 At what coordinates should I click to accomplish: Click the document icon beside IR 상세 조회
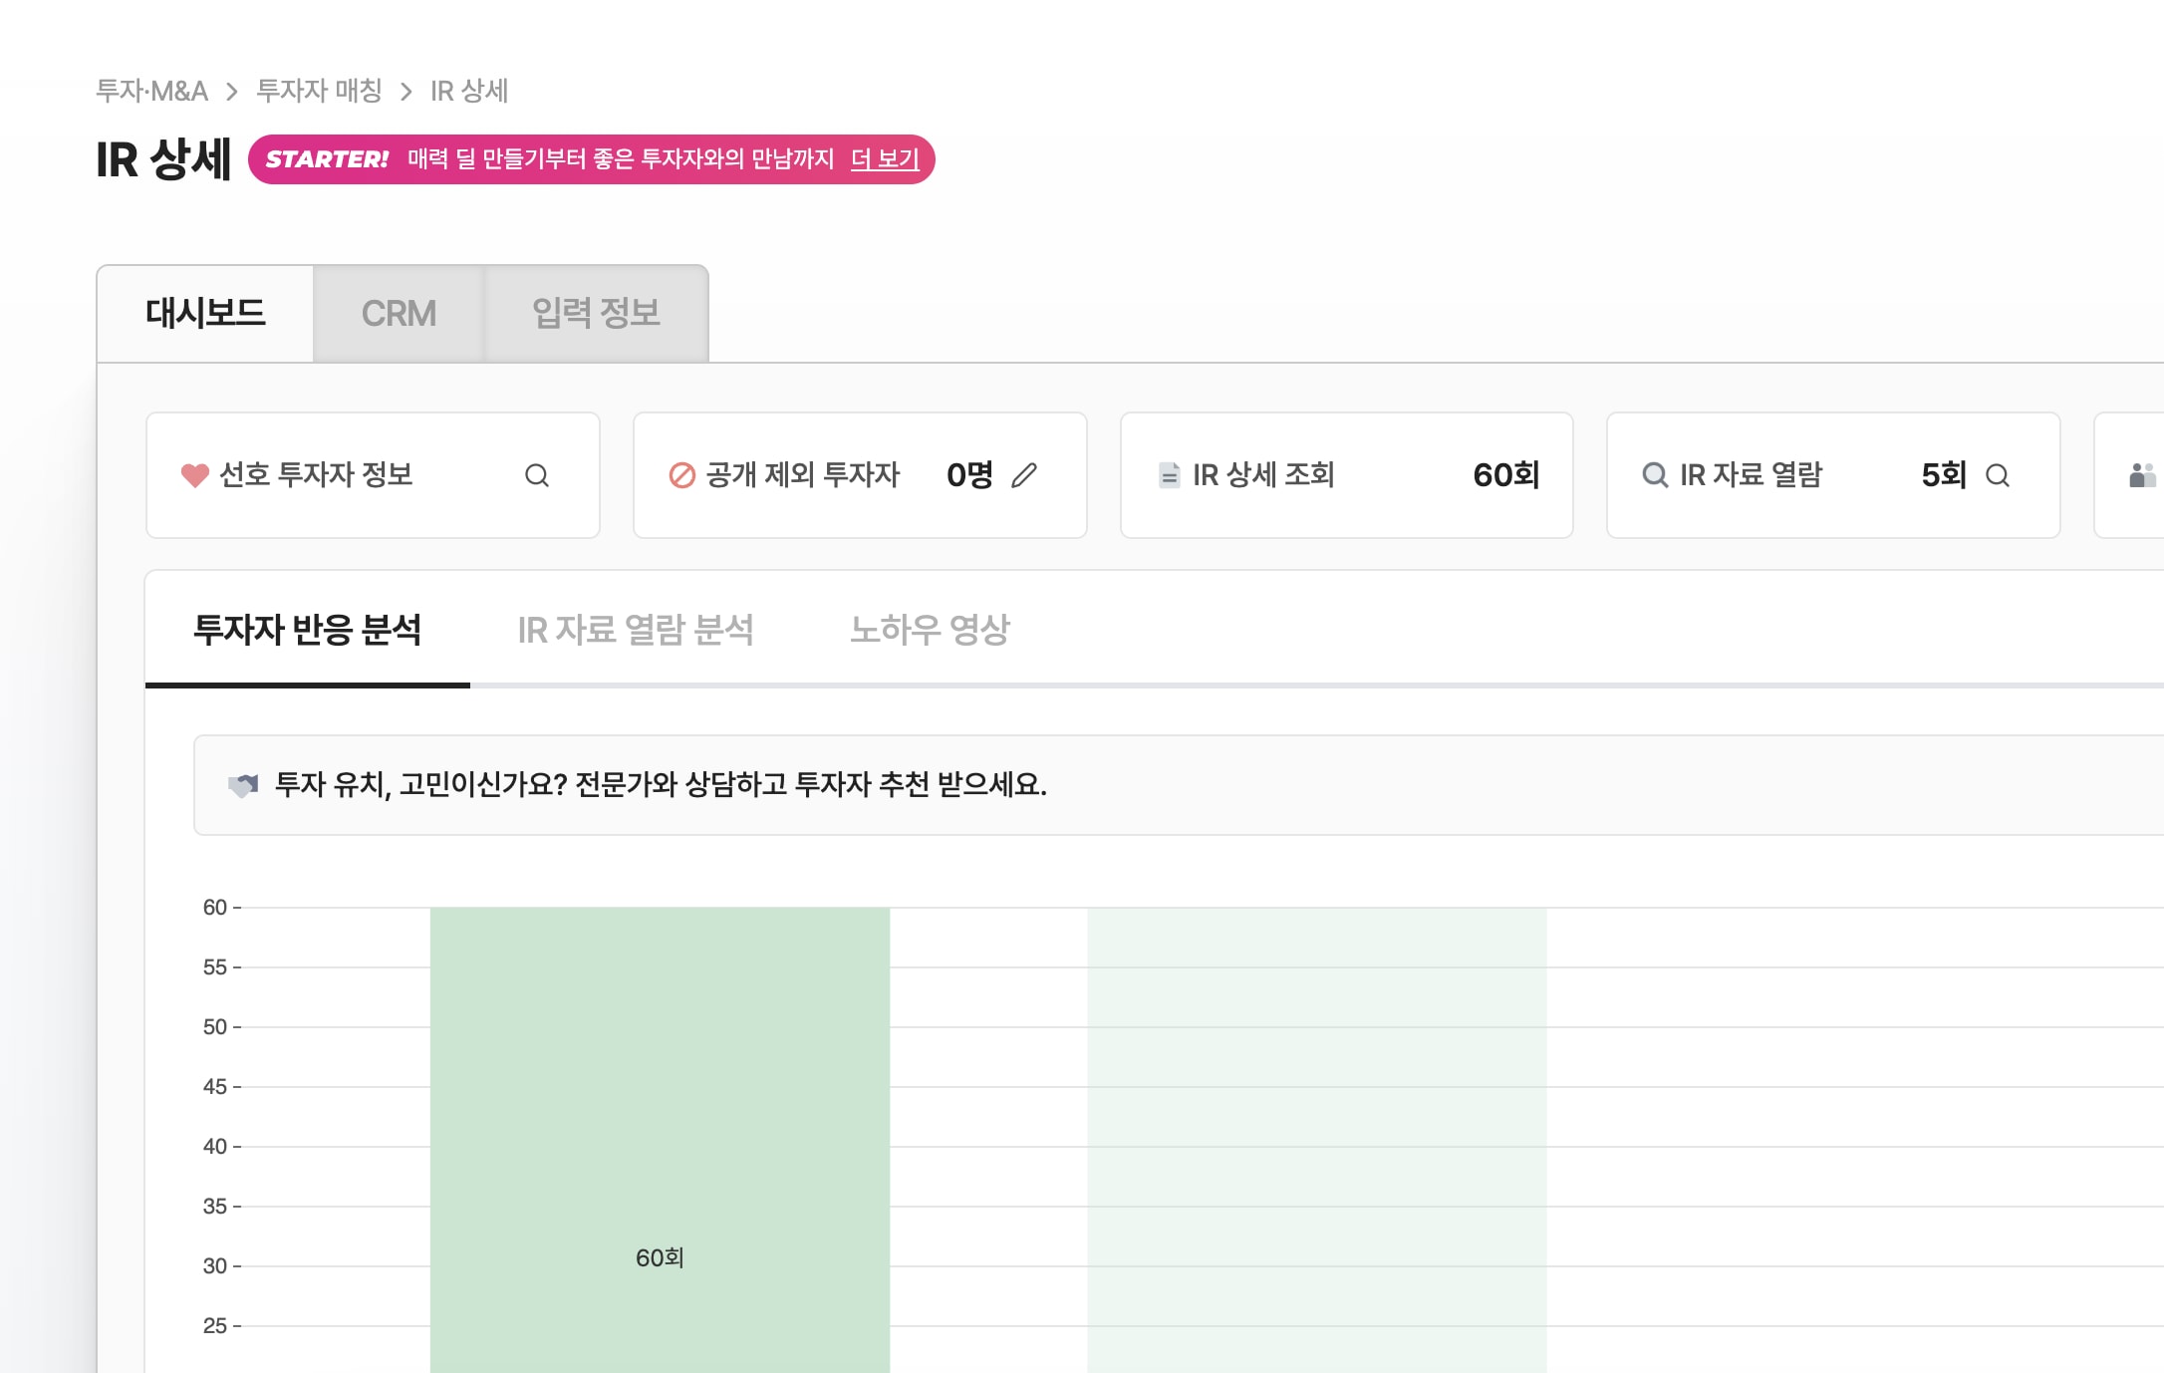[x=1170, y=475]
